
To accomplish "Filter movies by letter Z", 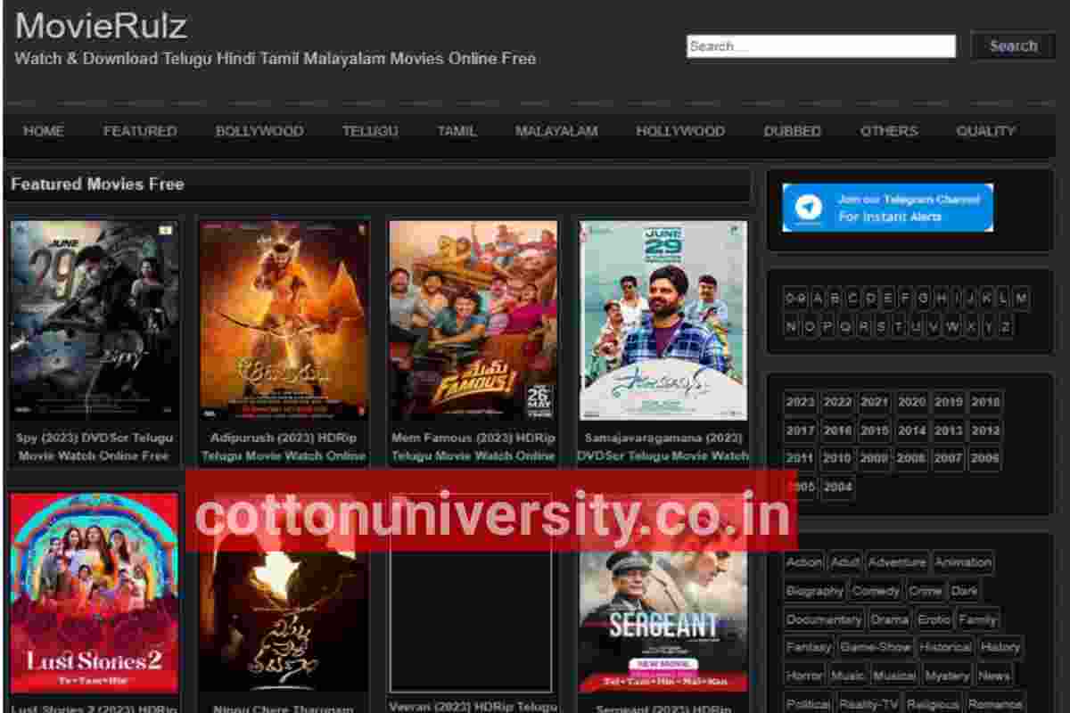I will click(1006, 327).
